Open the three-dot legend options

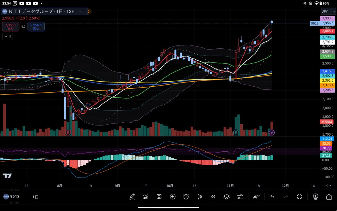(x=82, y=12)
